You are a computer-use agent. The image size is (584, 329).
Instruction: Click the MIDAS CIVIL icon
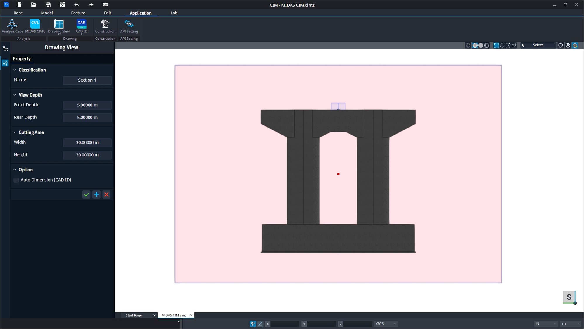[35, 26]
